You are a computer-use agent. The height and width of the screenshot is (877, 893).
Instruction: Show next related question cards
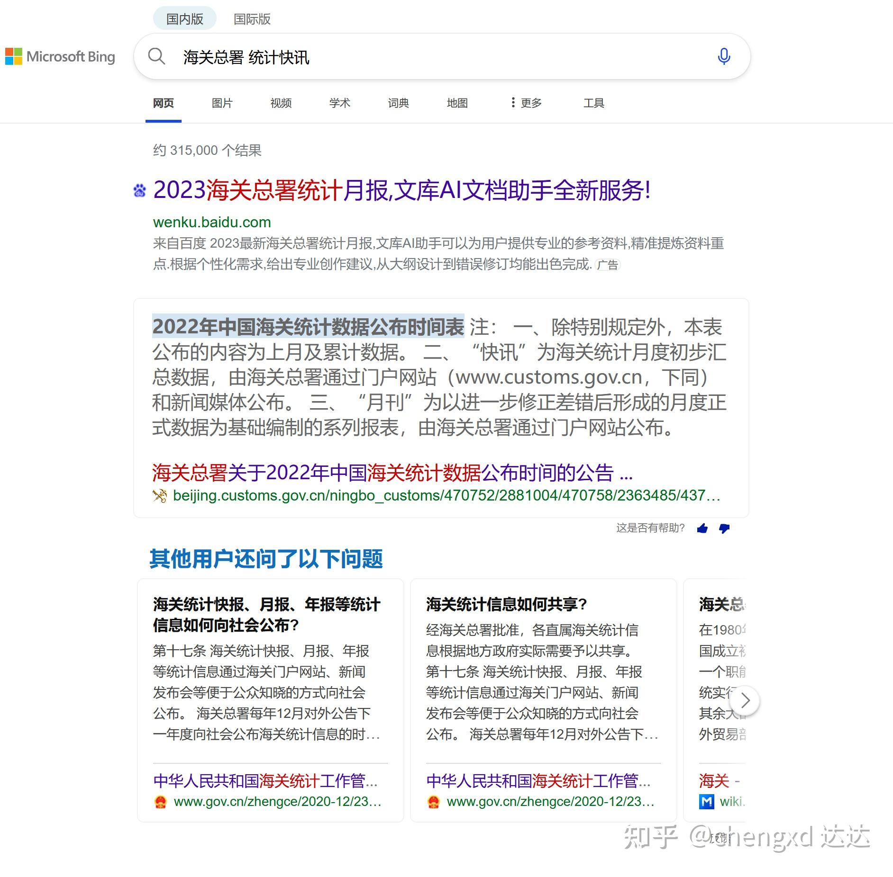[x=745, y=700]
